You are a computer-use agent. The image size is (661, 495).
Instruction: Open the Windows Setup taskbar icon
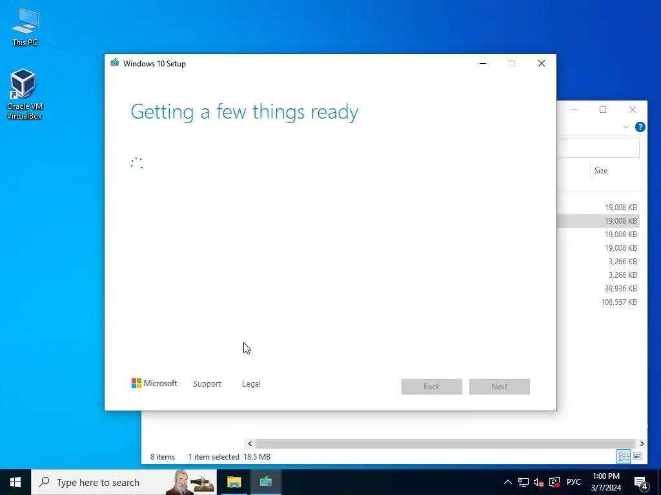[265, 482]
